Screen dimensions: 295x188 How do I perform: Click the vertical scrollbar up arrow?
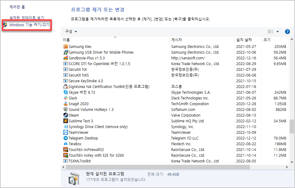[x=292, y=39]
